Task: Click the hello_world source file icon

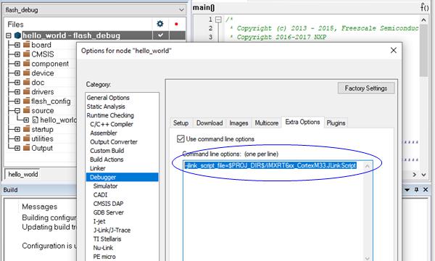Action: point(36,120)
